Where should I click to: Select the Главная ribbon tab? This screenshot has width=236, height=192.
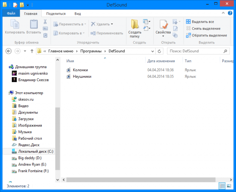coord(31,14)
